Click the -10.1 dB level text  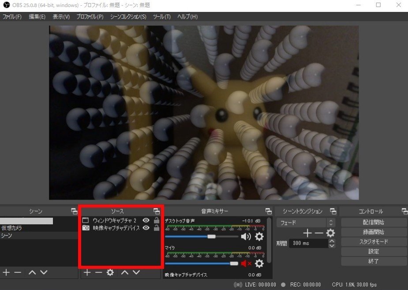pyautogui.click(x=251, y=221)
